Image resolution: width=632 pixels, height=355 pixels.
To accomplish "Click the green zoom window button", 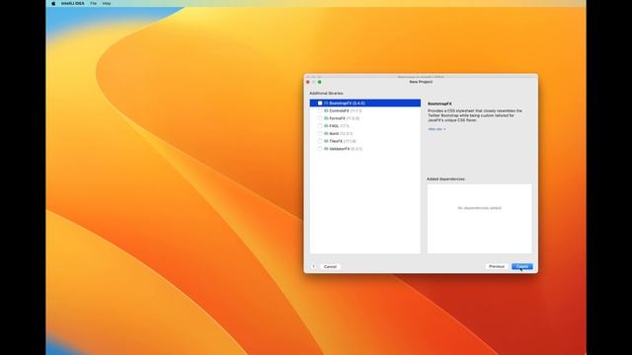I will [x=320, y=82].
